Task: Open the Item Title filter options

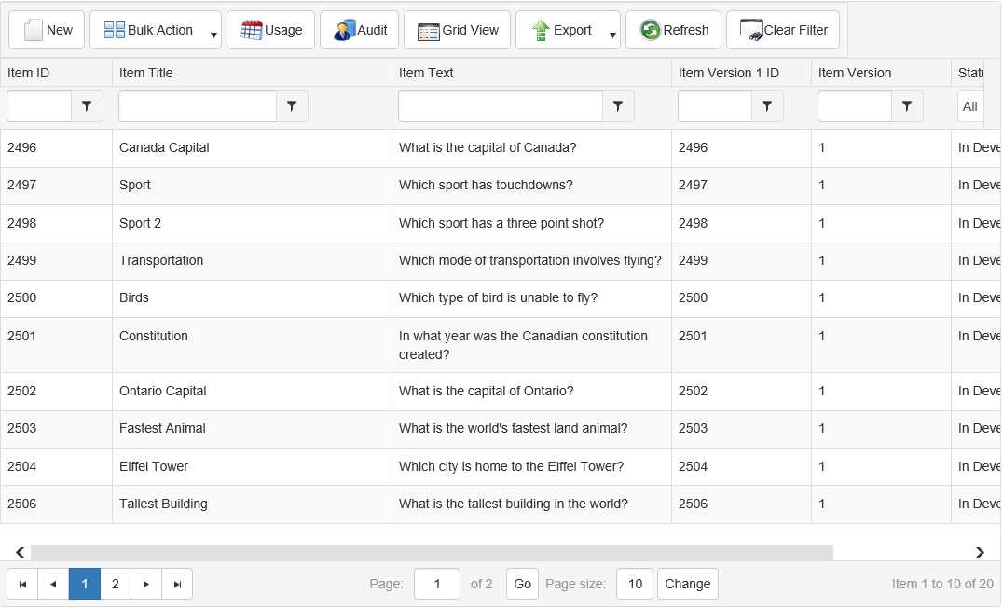Action: pyautogui.click(x=292, y=106)
